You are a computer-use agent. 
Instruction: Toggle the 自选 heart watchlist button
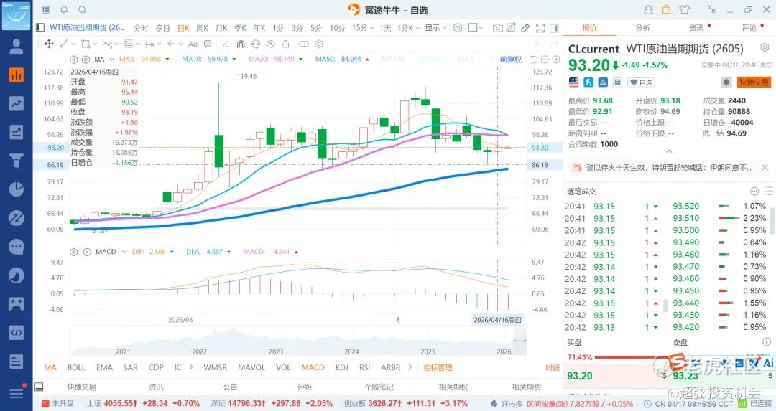tap(641, 82)
